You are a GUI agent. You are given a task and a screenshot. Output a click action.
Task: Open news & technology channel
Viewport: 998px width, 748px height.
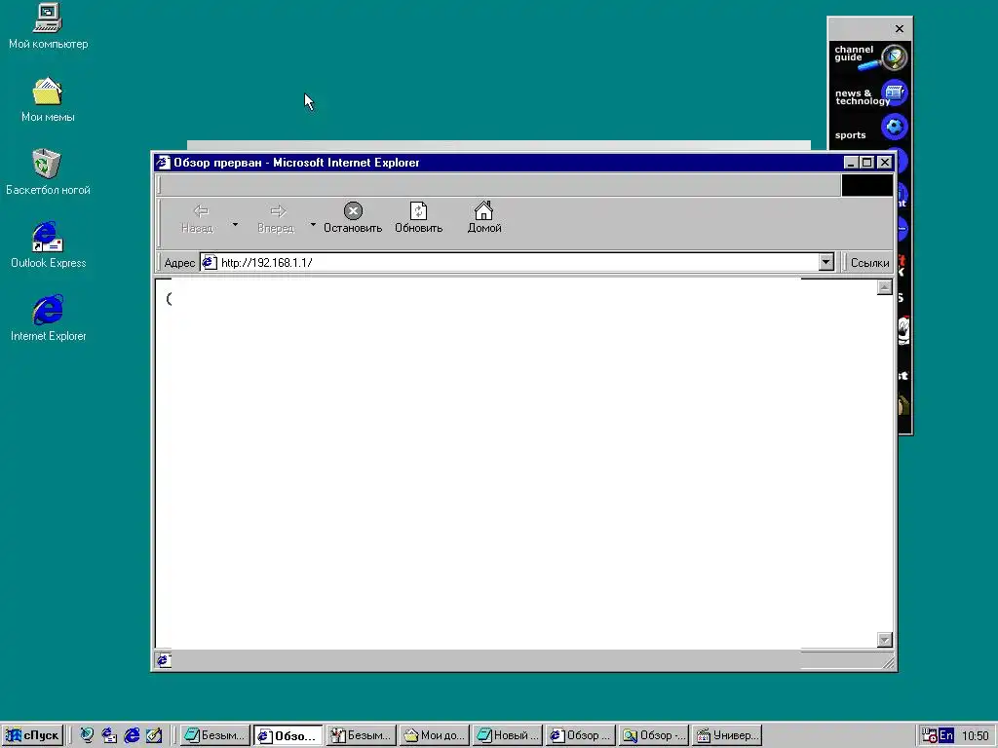click(870, 94)
